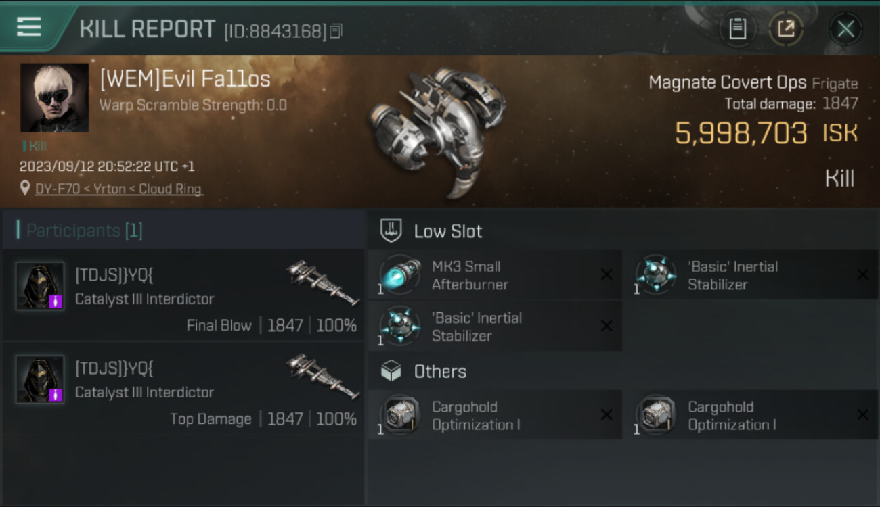
Task: Open DY-F70 Yrton Cloud Ring location link
Action: (x=118, y=189)
